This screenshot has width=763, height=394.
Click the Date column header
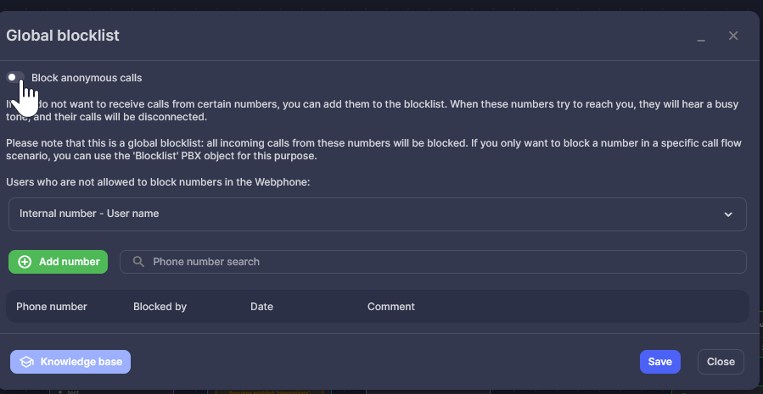[x=261, y=307]
